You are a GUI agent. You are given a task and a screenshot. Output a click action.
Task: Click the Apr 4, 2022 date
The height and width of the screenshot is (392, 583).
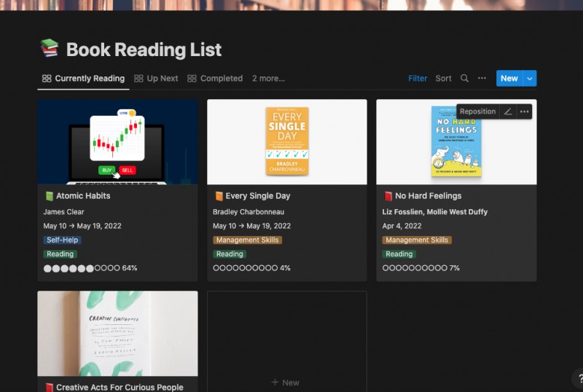402,226
